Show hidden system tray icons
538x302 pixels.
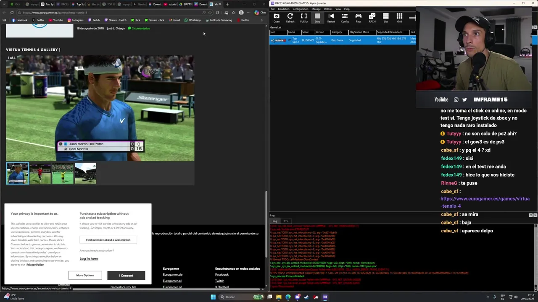(488, 297)
